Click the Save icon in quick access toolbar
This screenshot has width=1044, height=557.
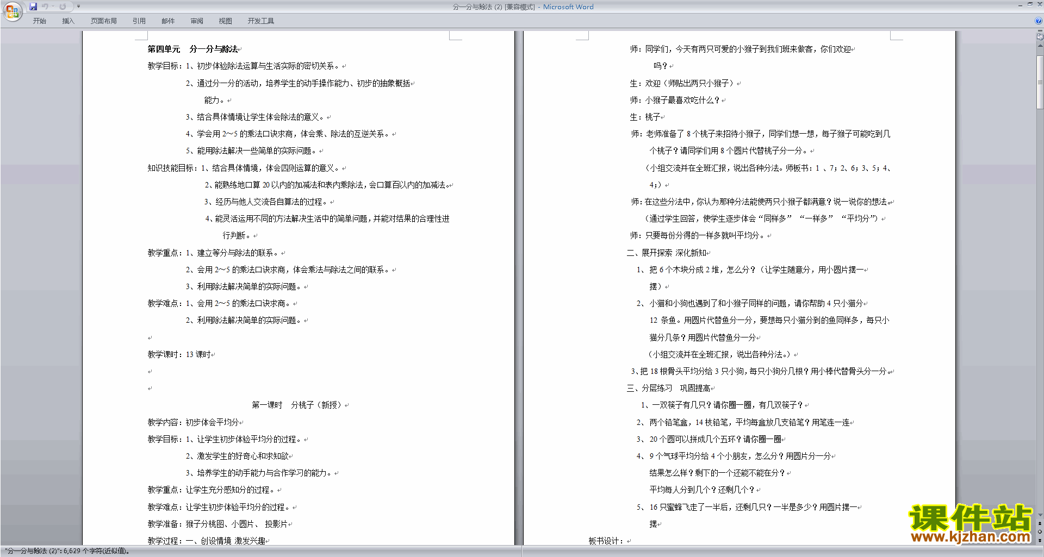pyautogui.click(x=33, y=7)
